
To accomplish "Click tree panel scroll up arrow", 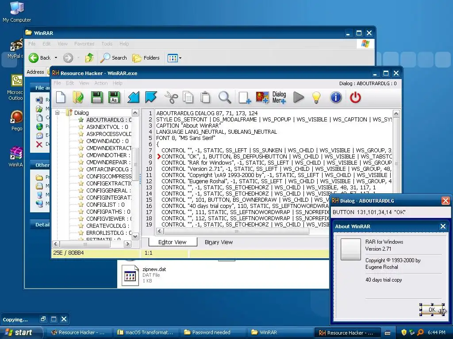I will click(x=135, y=113).
